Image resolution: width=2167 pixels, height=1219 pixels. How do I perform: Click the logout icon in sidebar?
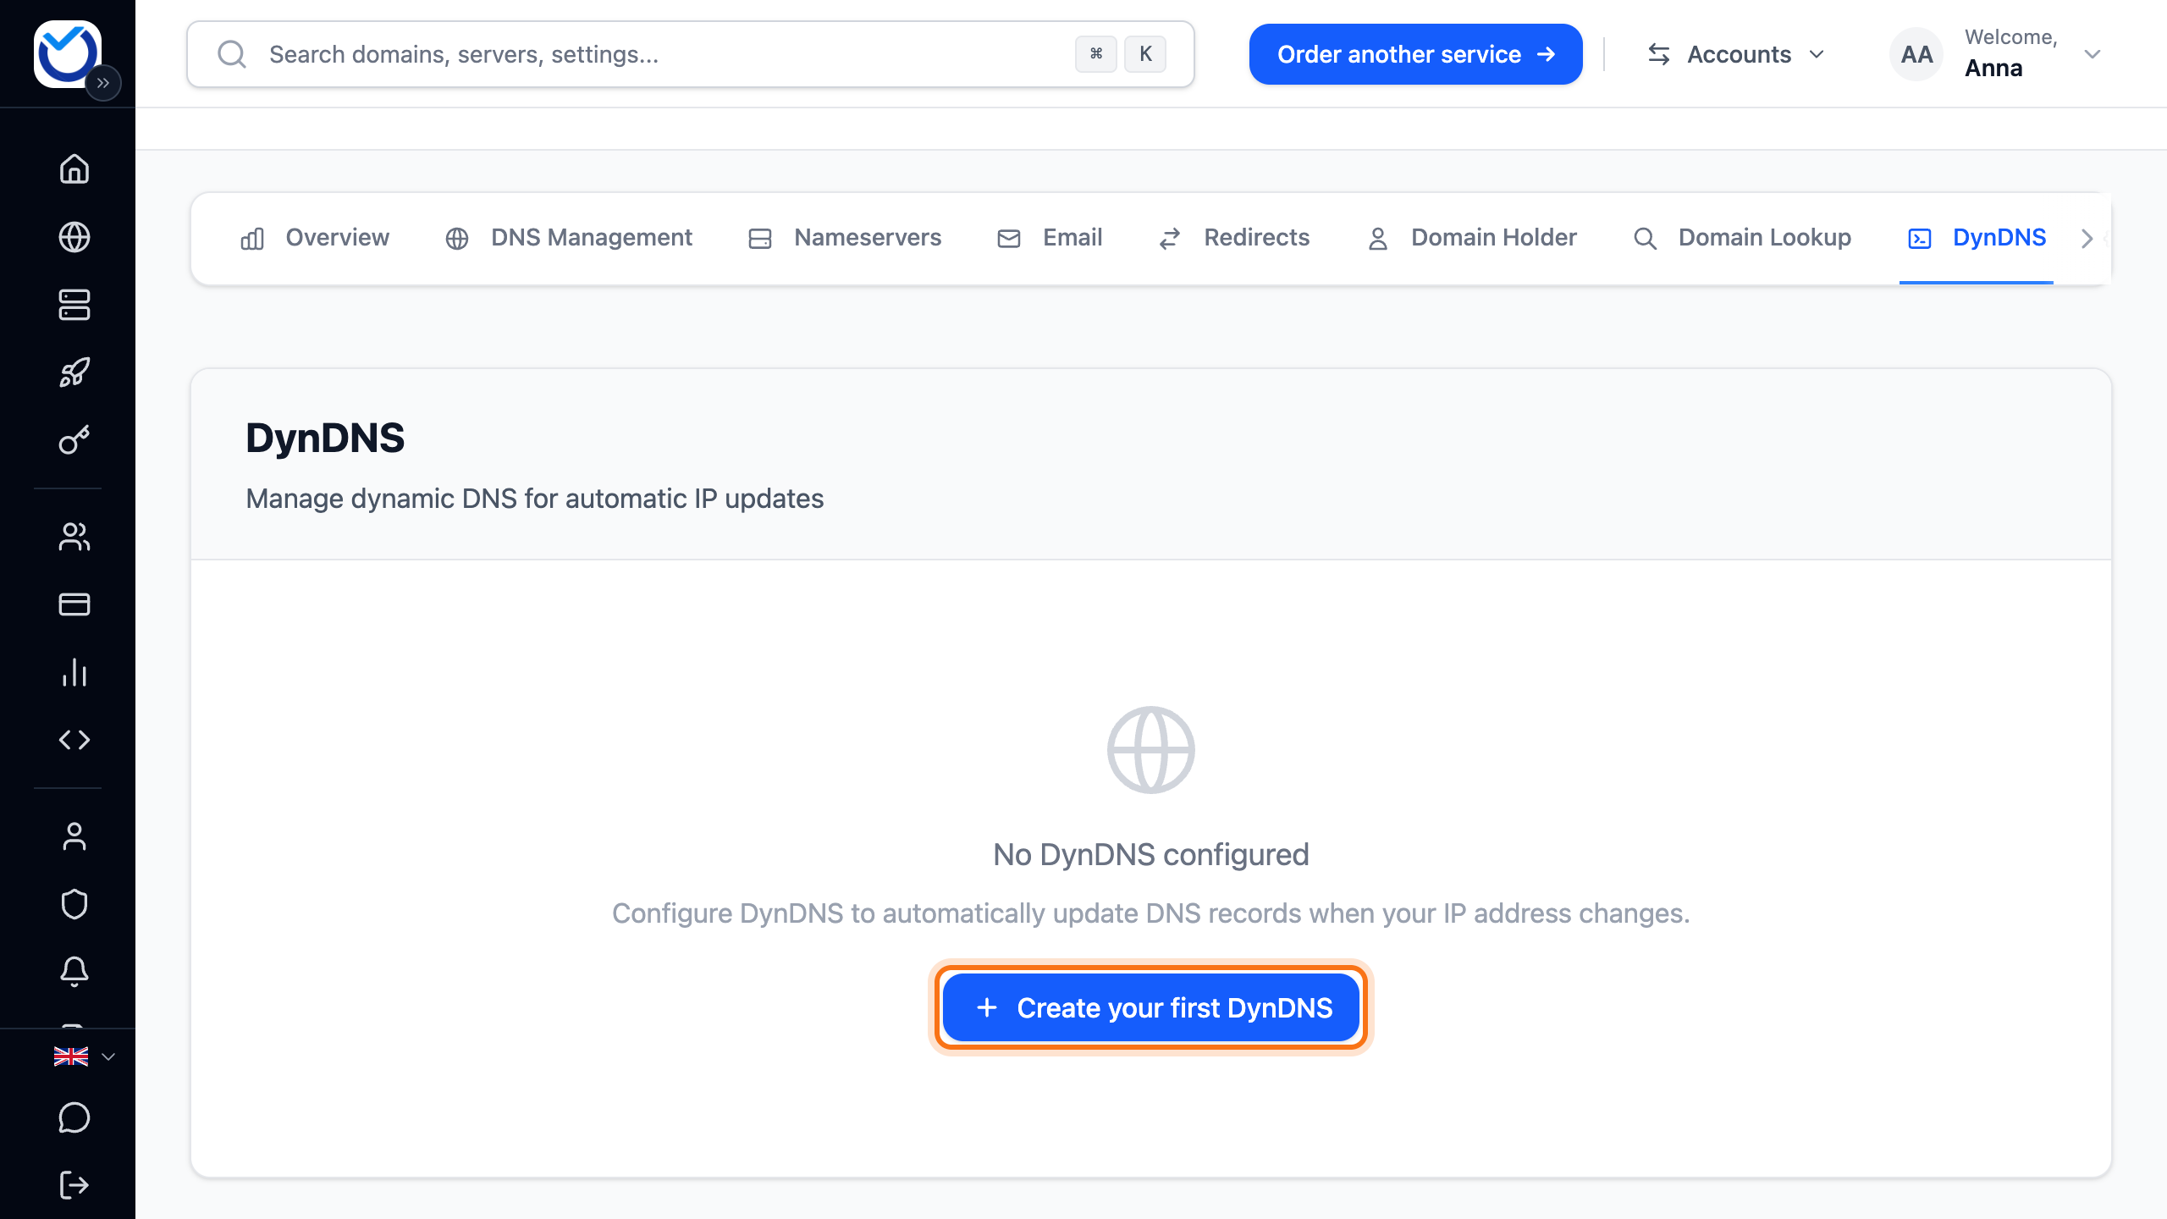click(x=74, y=1185)
